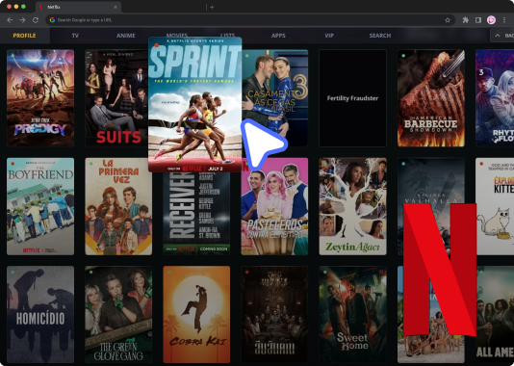
Task: Open the Star Trek Prodigy poster
Action: (x=40, y=98)
